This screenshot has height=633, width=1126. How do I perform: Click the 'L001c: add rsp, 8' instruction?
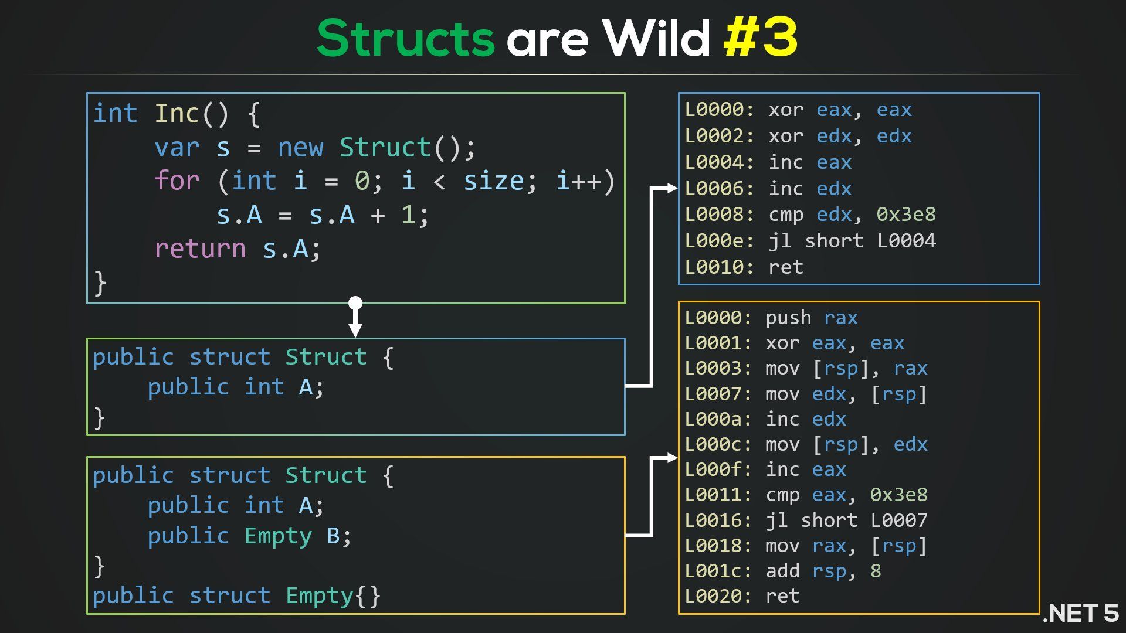(x=782, y=571)
